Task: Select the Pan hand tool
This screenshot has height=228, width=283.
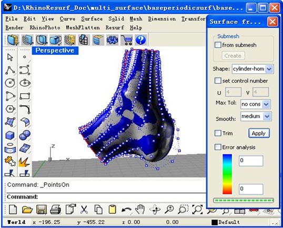Action: [140, 210]
